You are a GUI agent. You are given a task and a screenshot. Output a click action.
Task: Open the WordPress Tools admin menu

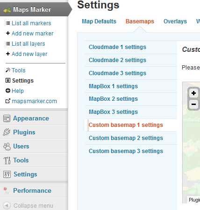point(21,161)
